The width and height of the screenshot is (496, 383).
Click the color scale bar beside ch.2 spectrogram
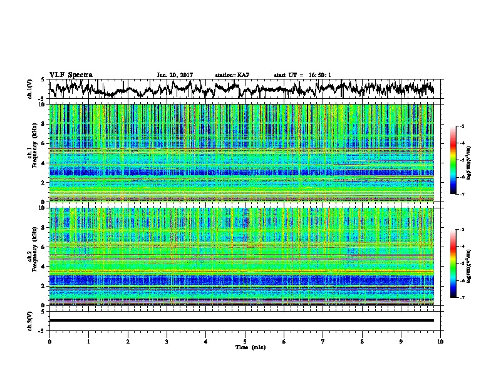[453, 263]
